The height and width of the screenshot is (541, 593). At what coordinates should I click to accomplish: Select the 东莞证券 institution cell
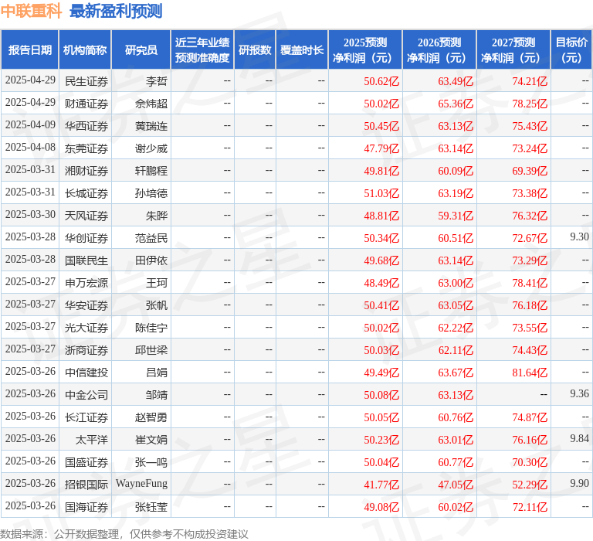point(86,148)
